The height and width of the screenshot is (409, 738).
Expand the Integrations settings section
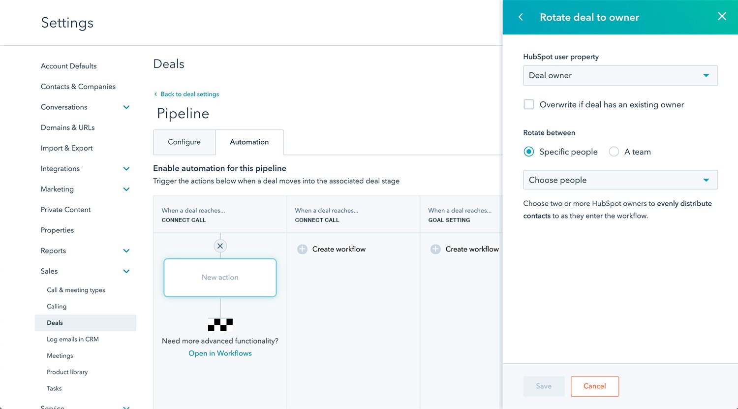coord(126,168)
